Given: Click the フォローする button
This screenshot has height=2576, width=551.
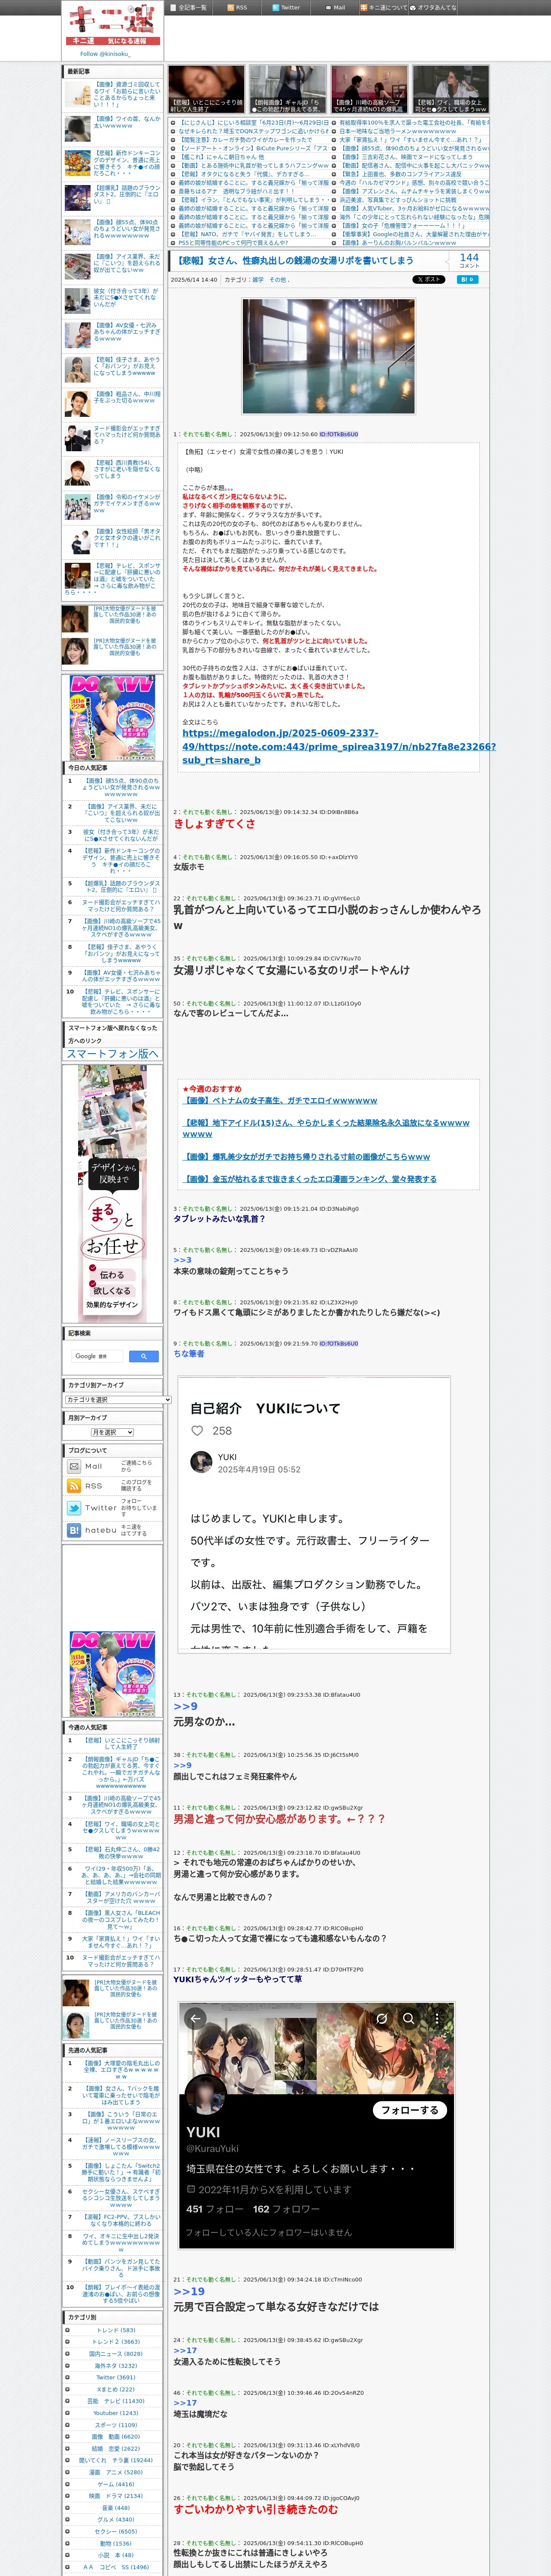Looking at the screenshot, I should pos(410,2110).
